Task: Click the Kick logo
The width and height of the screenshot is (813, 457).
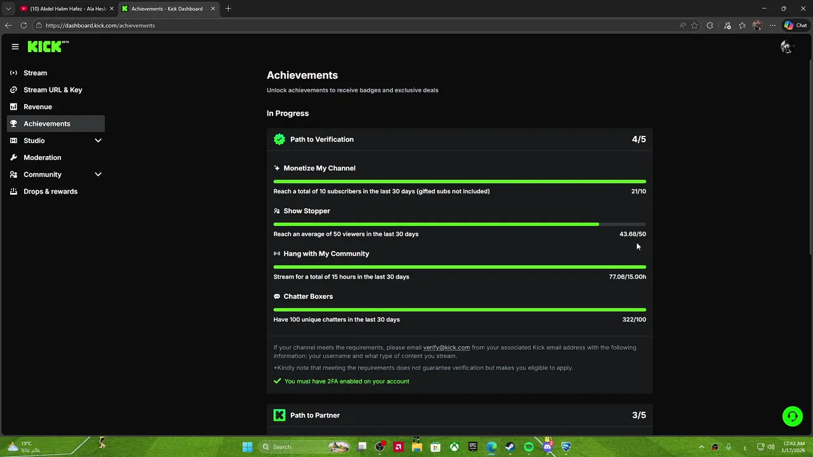Action: [48, 46]
